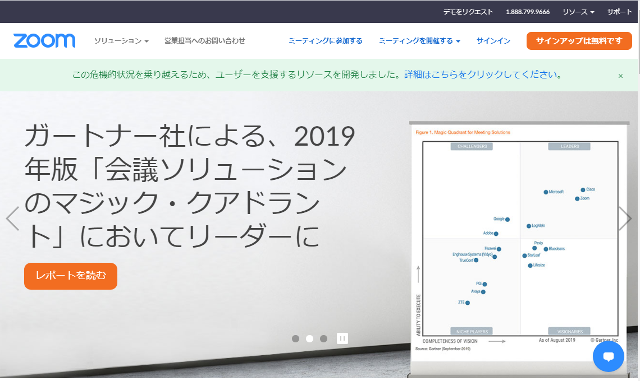Click デモをリクエスト in top bar
640x381 pixels.
468,12
